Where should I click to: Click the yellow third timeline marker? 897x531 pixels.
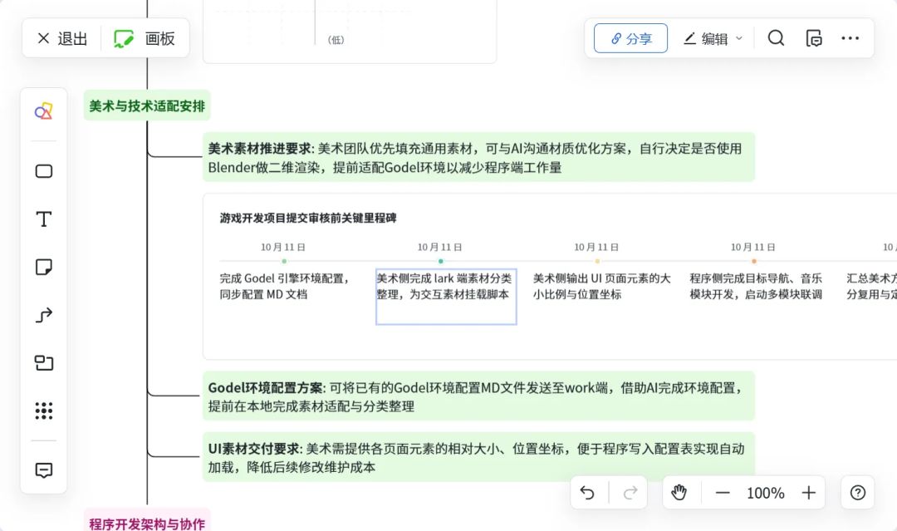point(597,261)
